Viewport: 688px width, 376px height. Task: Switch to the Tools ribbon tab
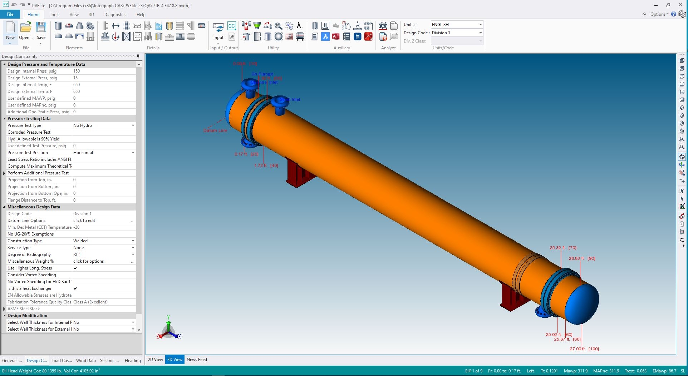[54, 15]
